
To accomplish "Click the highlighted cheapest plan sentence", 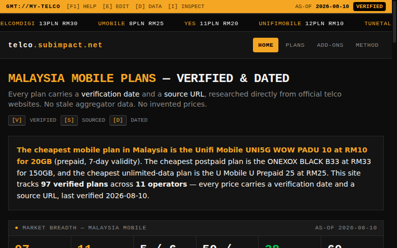I will pos(192,155).
